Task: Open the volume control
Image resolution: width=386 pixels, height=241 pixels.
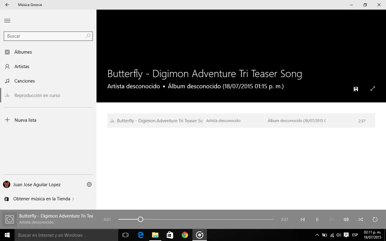Action: (346, 219)
